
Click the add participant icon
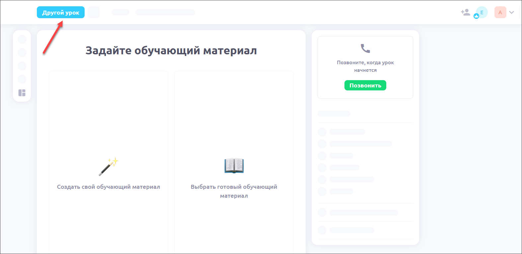click(465, 13)
